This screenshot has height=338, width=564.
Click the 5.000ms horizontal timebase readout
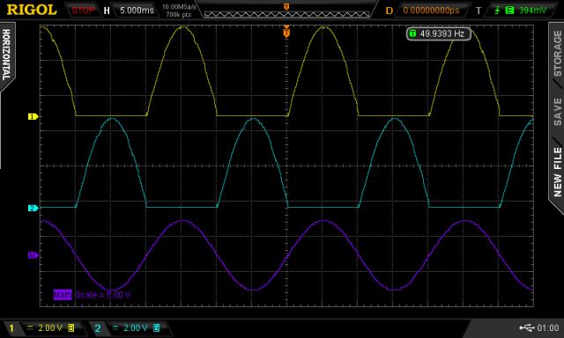(137, 11)
